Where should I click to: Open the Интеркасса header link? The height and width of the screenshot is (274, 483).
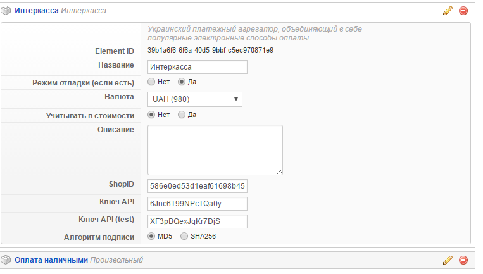click(37, 11)
